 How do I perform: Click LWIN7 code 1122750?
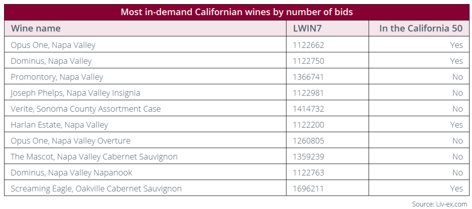(308, 61)
